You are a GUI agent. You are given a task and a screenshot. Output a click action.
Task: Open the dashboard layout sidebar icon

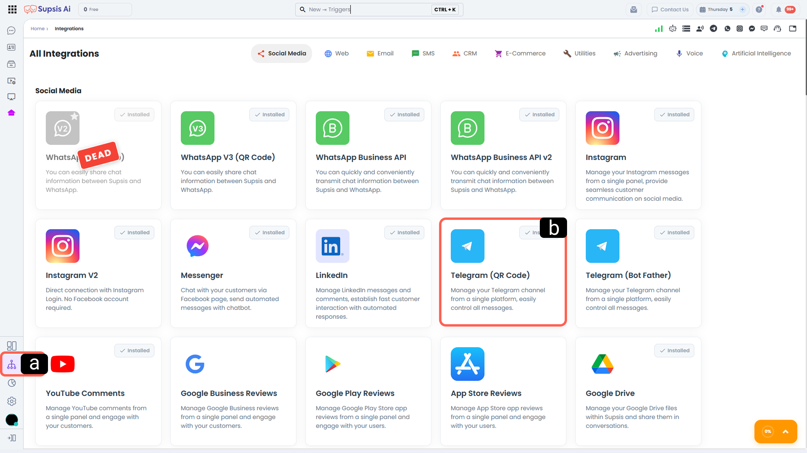pyautogui.click(x=12, y=346)
